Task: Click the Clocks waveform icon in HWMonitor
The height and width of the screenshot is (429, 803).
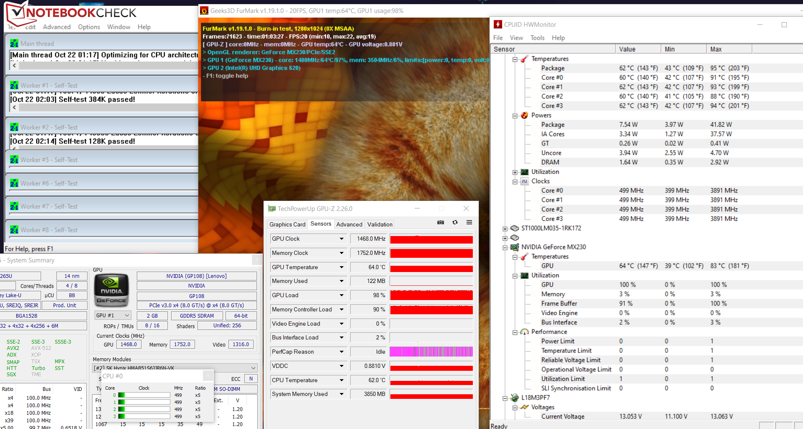Action: [524, 181]
